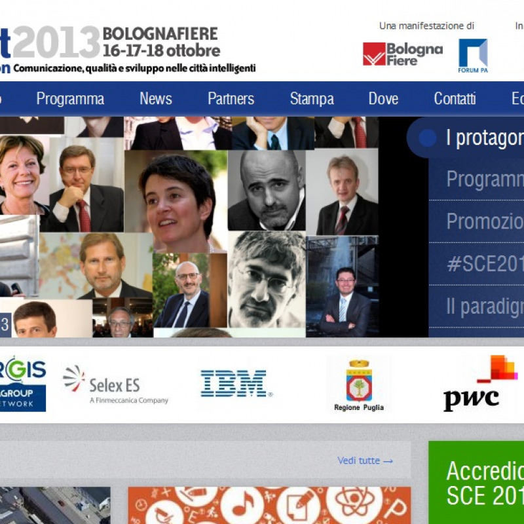Select the #SCE2013 slider entry
This screenshot has width=524, height=524.
476,264
